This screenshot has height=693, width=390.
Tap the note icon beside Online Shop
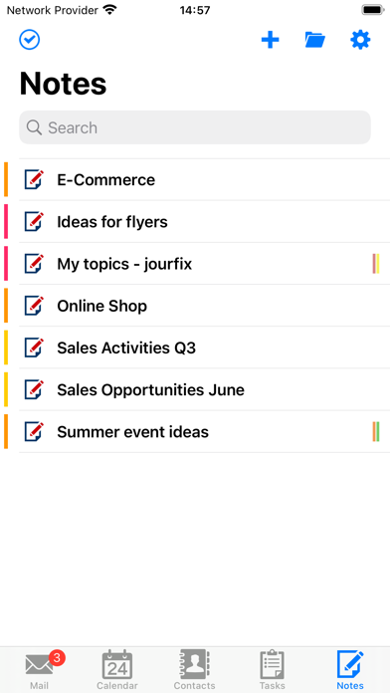[34, 306]
